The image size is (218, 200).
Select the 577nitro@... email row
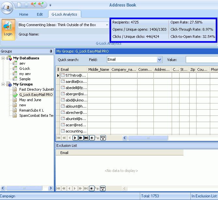tap(74, 75)
